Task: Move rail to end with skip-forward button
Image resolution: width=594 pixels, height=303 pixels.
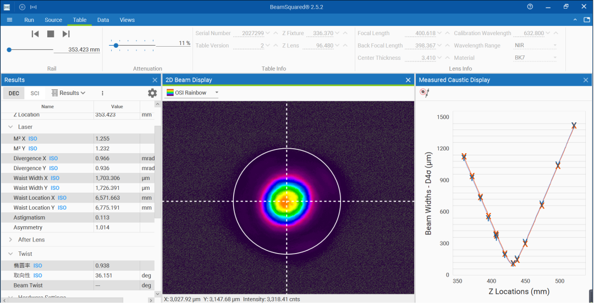Action: (66, 34)
